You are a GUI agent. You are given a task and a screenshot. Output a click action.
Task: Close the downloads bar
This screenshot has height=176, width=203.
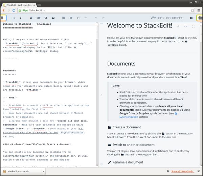click(x=199, y=171)
